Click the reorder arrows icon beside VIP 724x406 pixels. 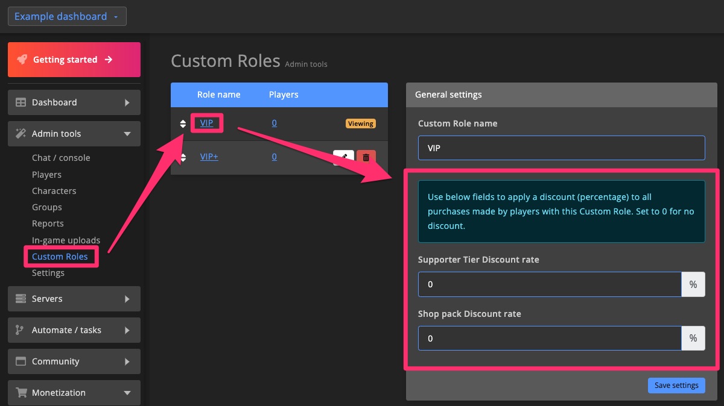tap(183, 123)
